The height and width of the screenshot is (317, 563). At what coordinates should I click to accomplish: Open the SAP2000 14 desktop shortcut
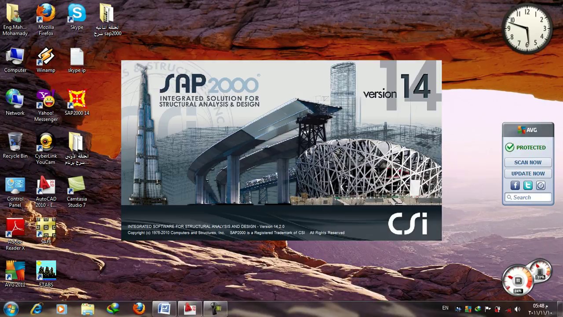click(77, 103)
